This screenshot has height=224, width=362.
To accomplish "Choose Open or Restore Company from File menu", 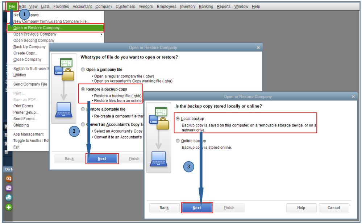I will coord(55,28).
